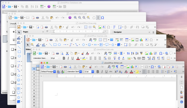
Task: Click the Impress selection arrow tool
Action: 28,45
